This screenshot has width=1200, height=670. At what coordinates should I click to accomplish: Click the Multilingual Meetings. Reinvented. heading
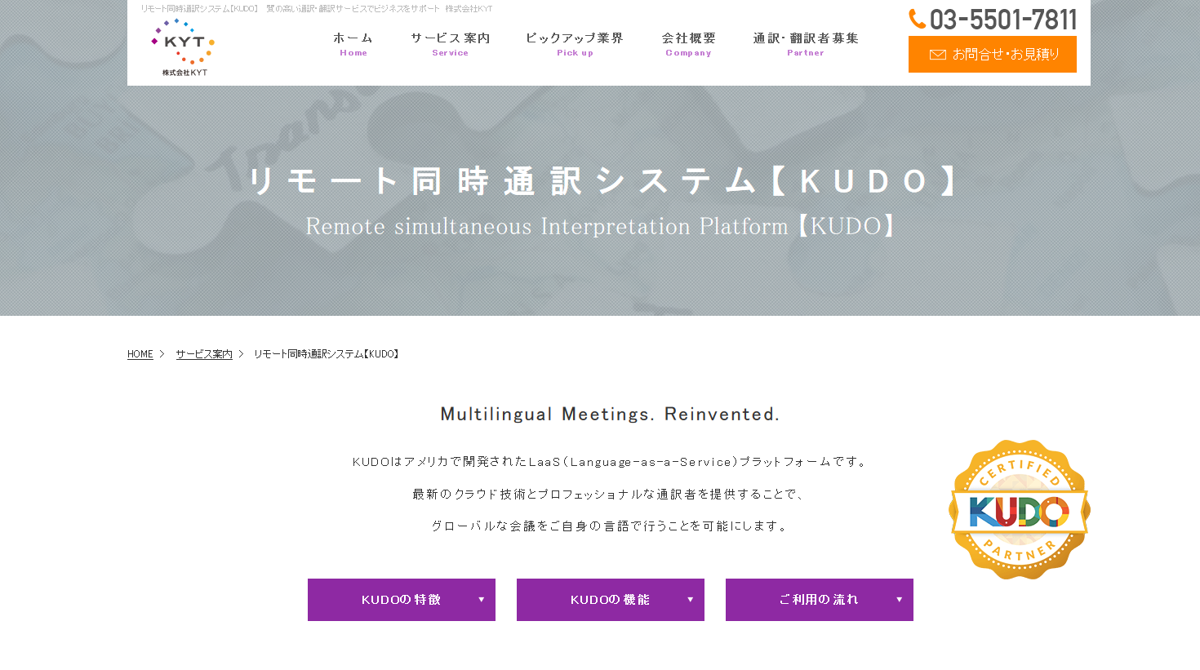coord(610,415)
